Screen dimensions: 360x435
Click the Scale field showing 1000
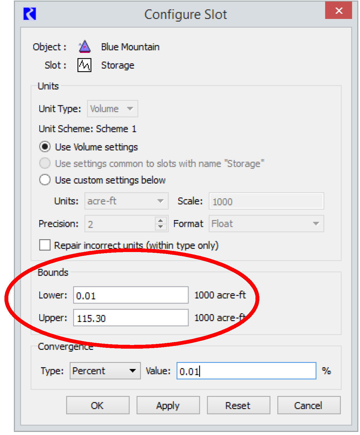[x=266, y=201]
